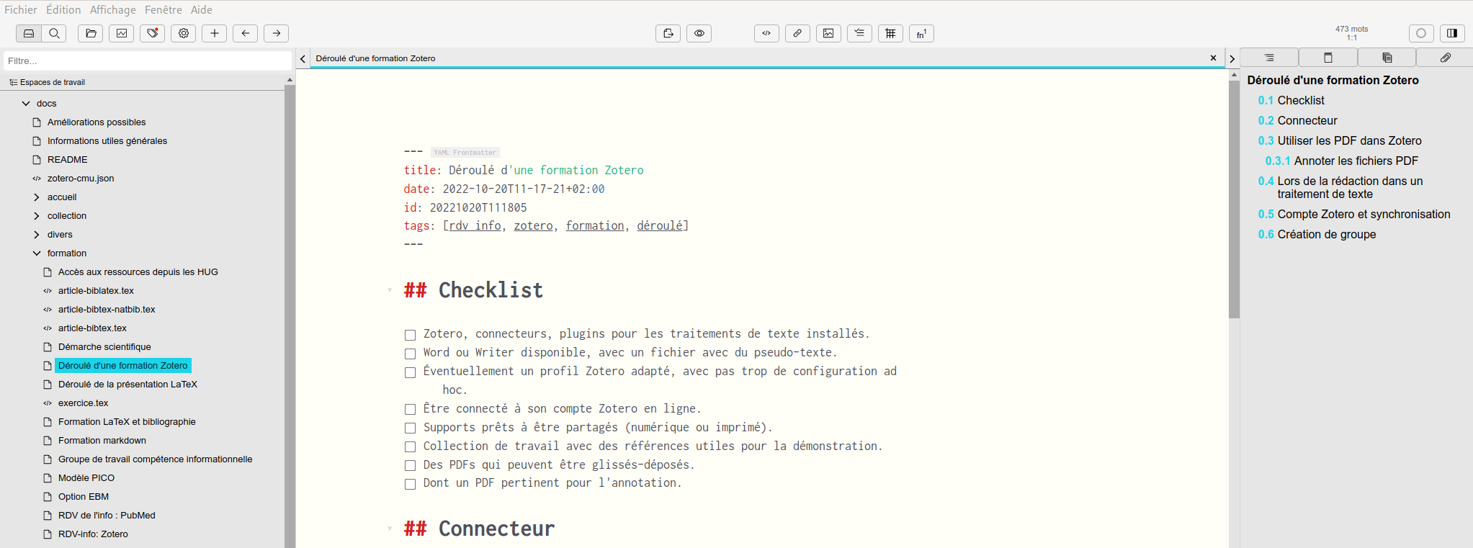Open 'Démarche scientifique' file
Image resolution: width=1473 pixels, height=548 pixels.
104,347
